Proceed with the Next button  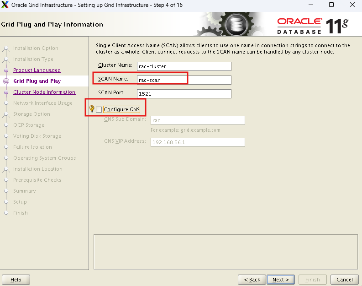point(280,280)
